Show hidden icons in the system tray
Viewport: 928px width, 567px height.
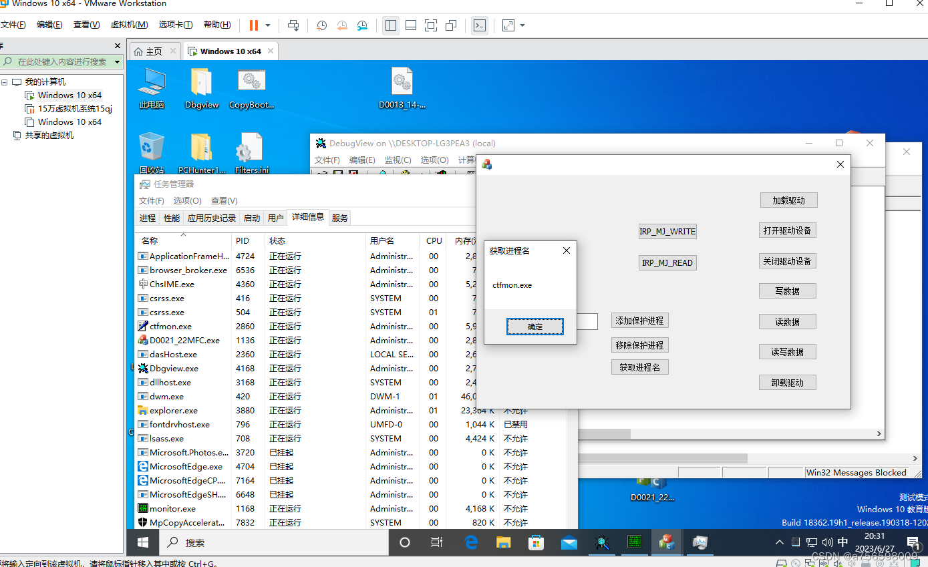pyautogui.click(x=779, y=542)
